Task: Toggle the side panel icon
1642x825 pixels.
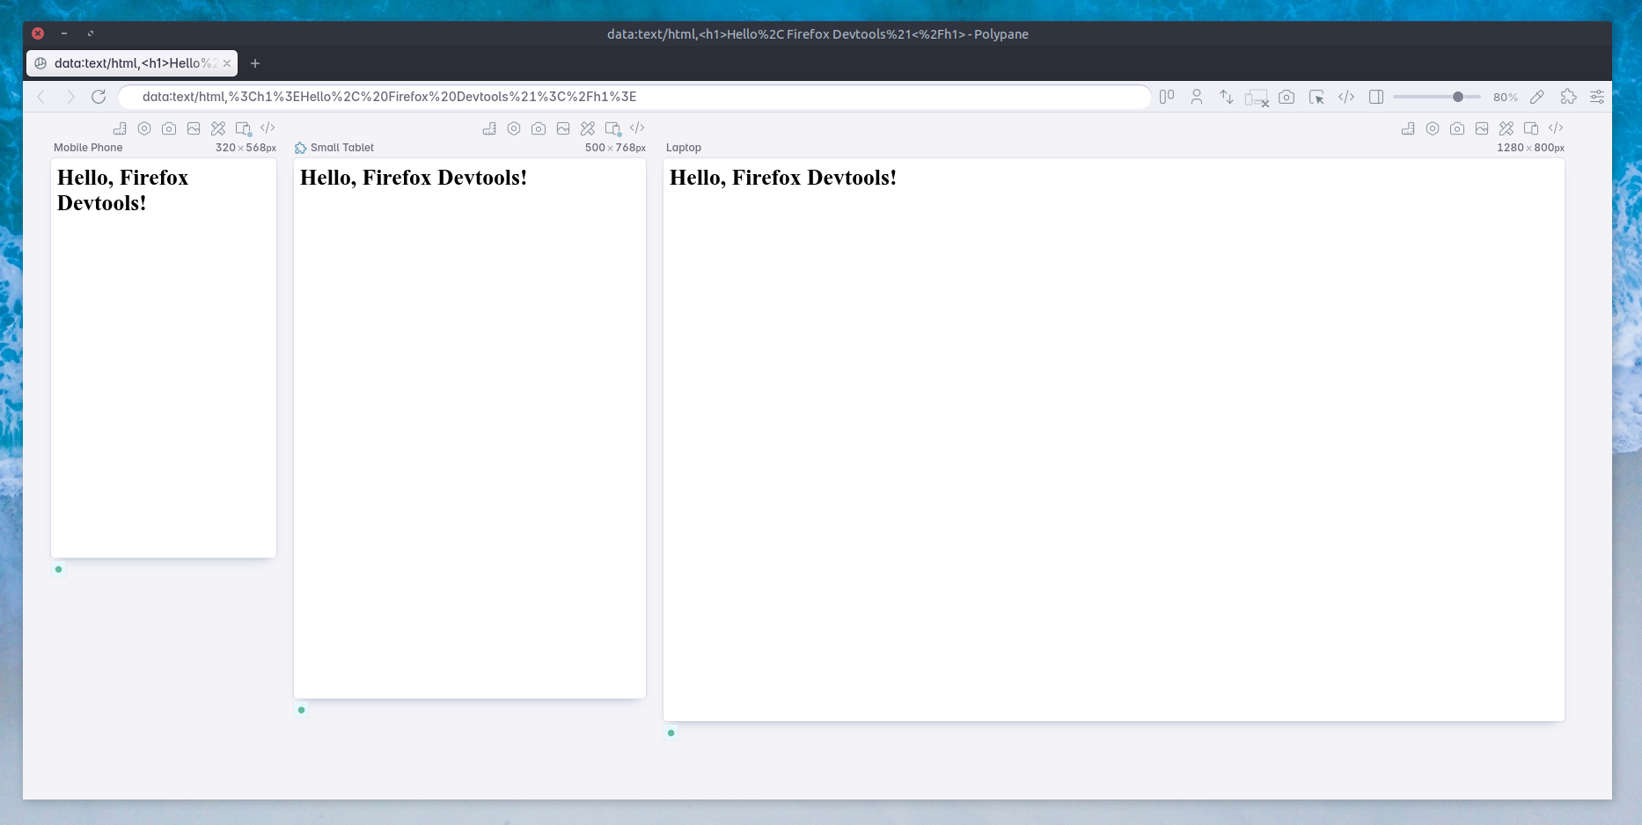Action: [1376, 97]
